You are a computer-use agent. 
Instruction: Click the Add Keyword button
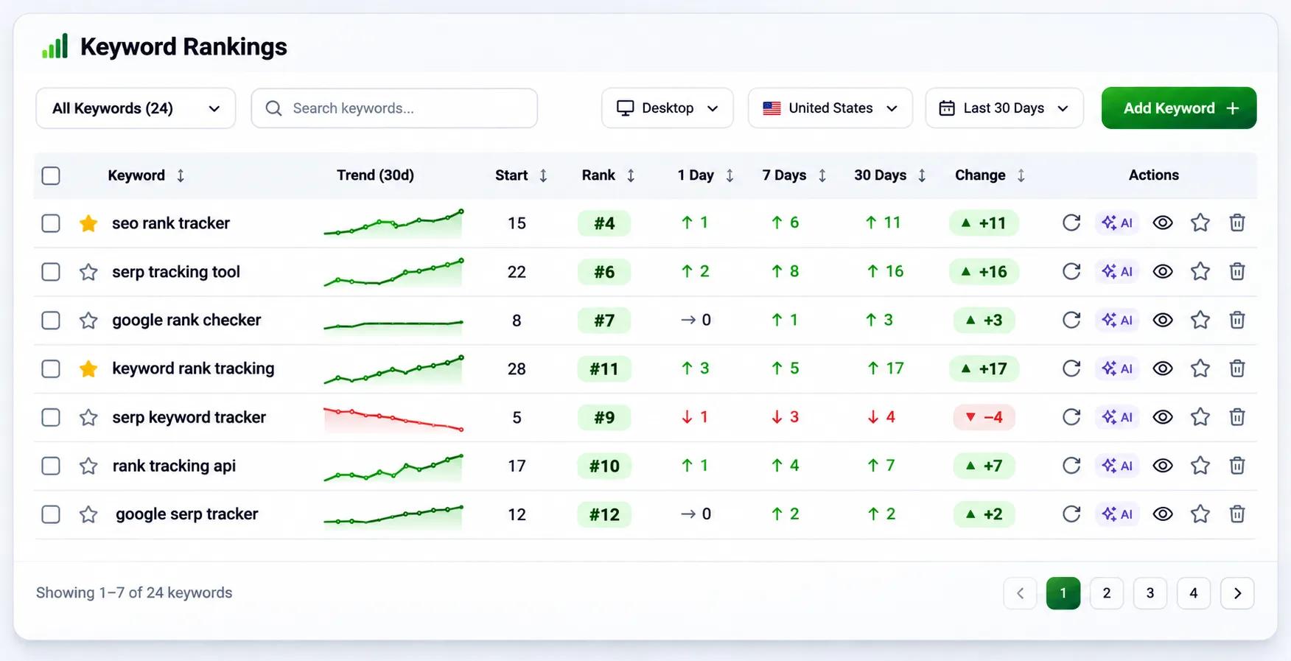pyautogui.click(x=1179, y=108)
